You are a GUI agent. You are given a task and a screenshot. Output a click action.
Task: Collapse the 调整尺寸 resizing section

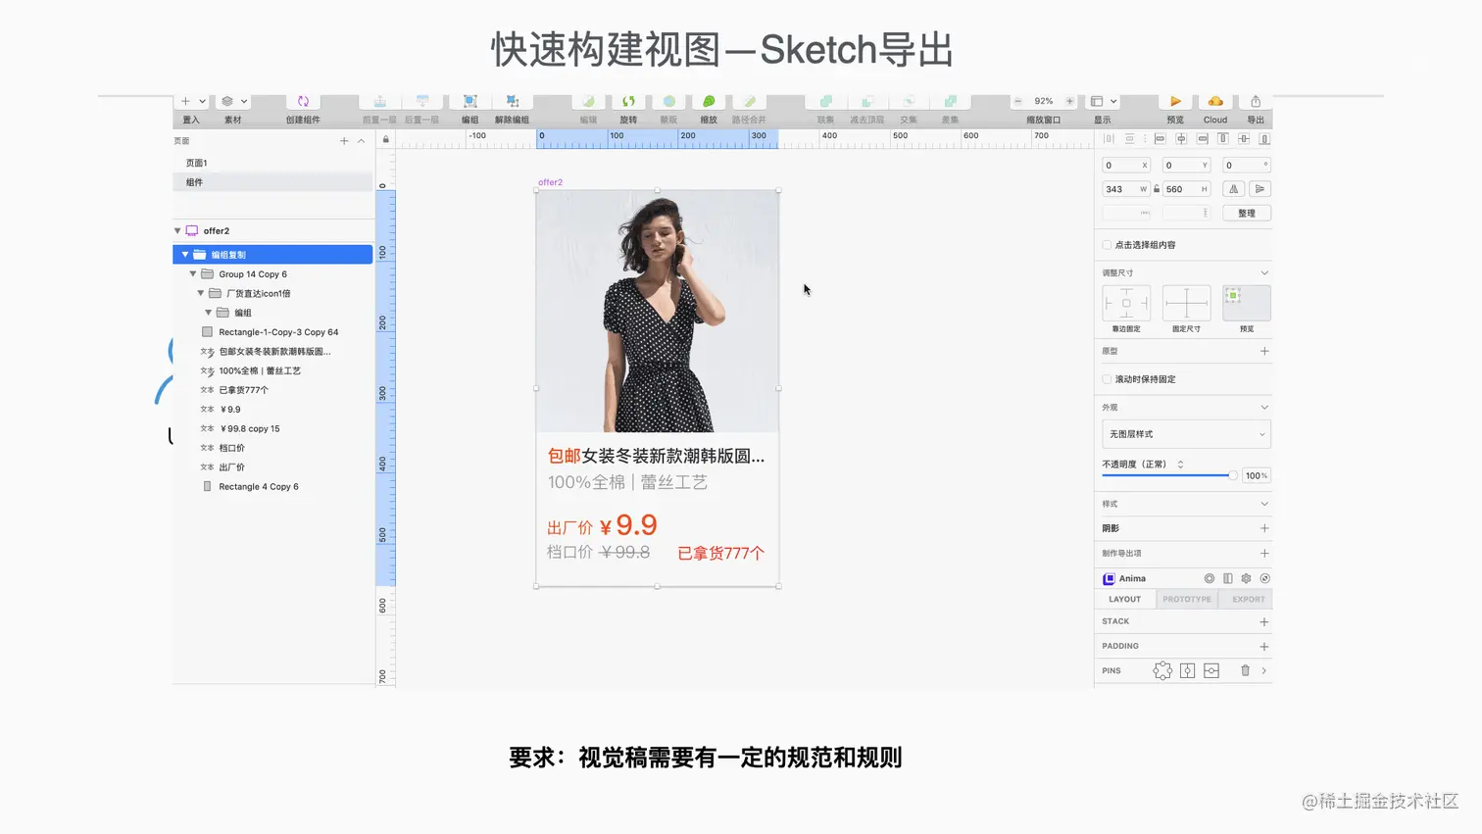(1264, 272)
